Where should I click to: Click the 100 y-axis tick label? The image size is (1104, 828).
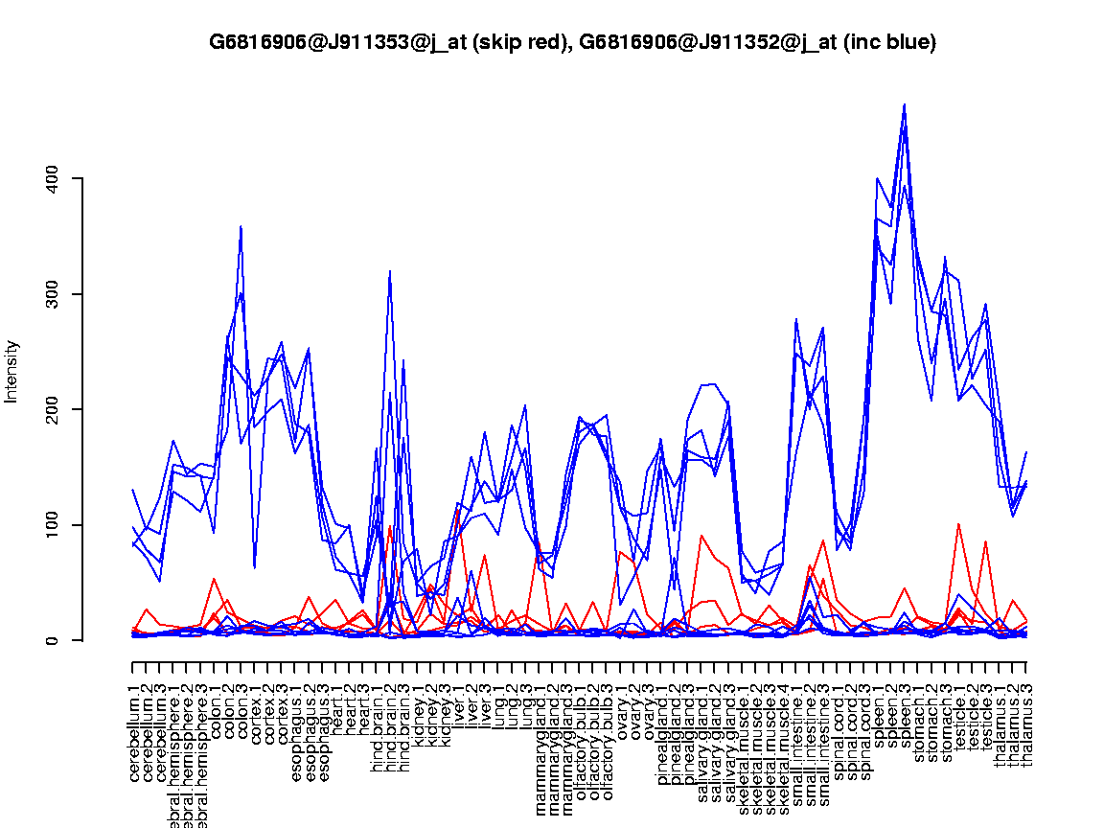coord(53,524)
